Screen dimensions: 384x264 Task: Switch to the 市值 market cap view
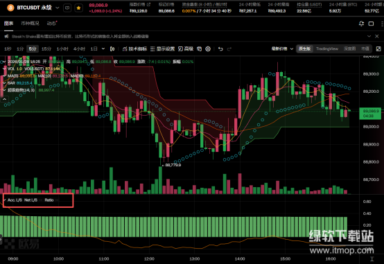(x=365, y=49)
